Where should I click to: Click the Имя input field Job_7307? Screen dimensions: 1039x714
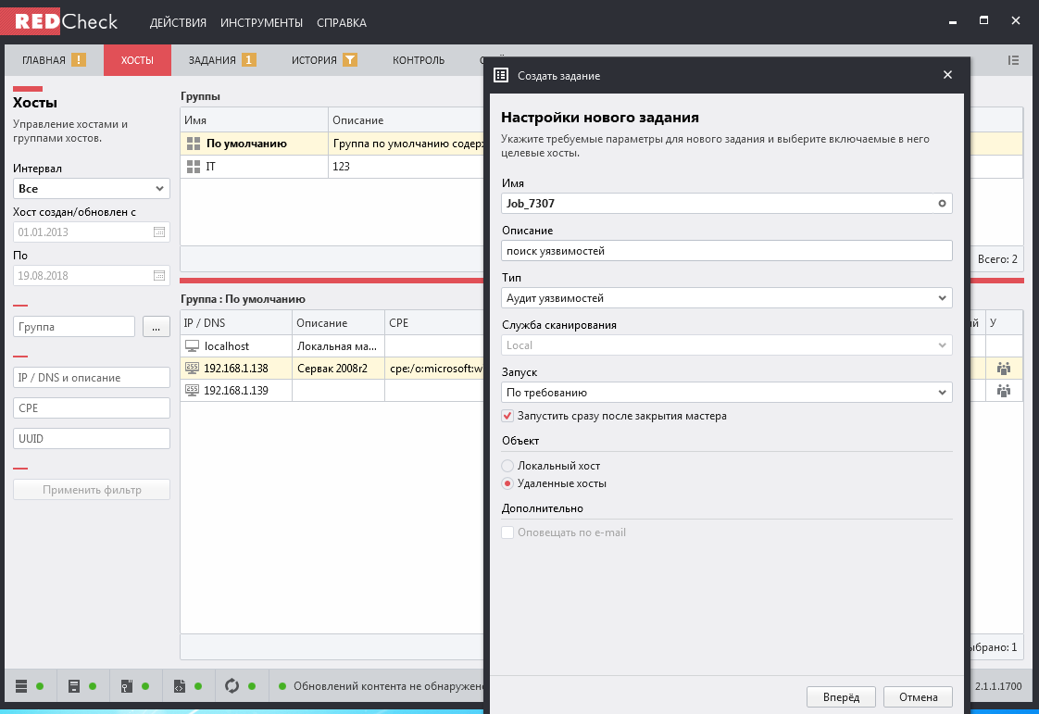[727, 203]
